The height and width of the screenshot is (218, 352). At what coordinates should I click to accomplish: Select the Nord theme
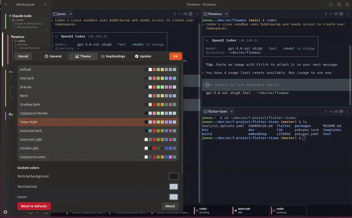98,96
